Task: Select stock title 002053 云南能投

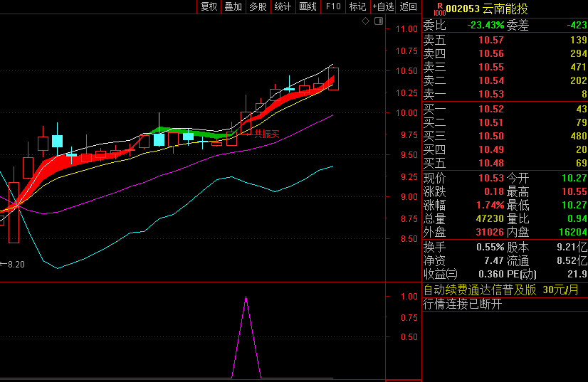Action: coord(487,9)
